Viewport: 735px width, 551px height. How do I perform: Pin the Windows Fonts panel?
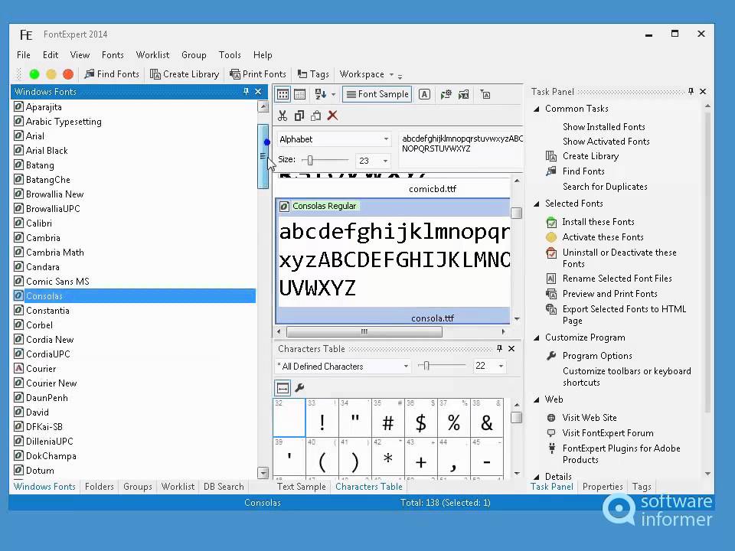(x=246, y=92)
